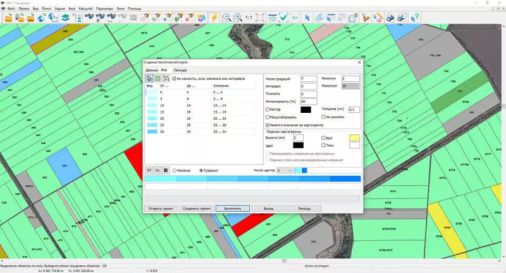This screenshot has height=273, width=506.
Task: Click the first visualization type icon in dialog
Action: click(x=150, y=79)
